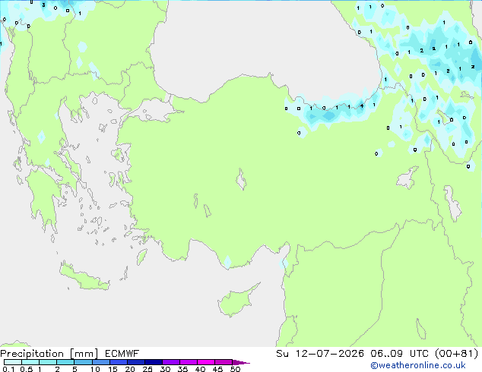The image size is (482, 372).
Task: Click the purple arrow above 50 mm
Action: pos(241,362)
